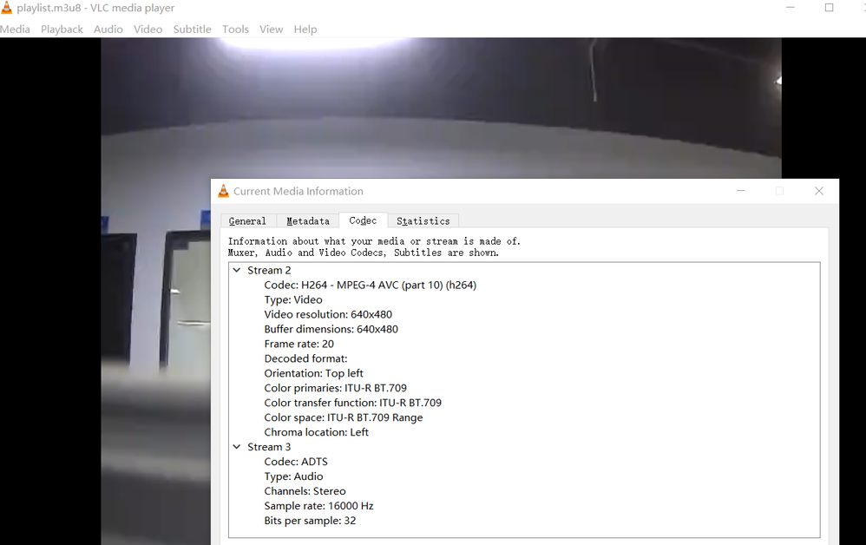This screenshot has width=866, height=545.
Task: Open the Media menu
Action: pyautogui.click(x=15, y=30)
